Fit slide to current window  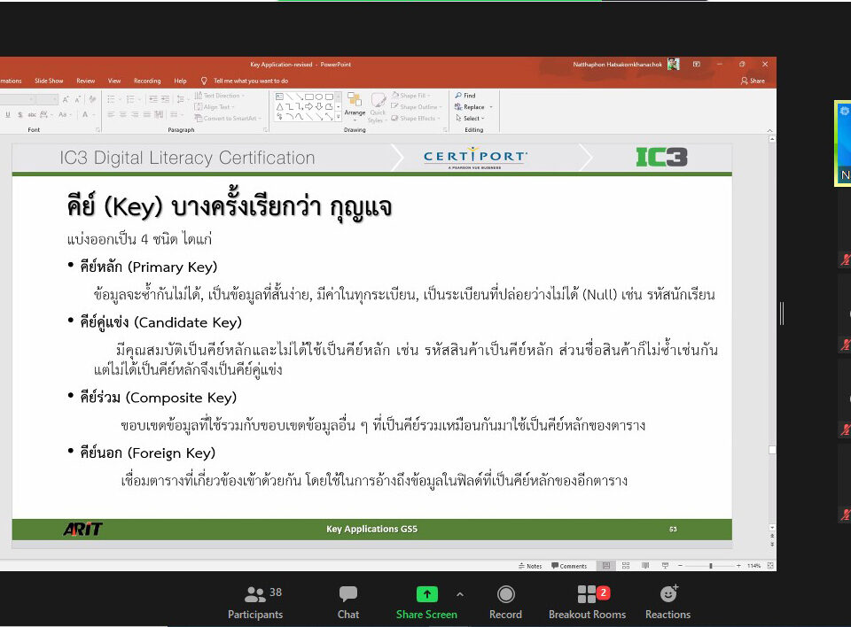click(770, 566)
